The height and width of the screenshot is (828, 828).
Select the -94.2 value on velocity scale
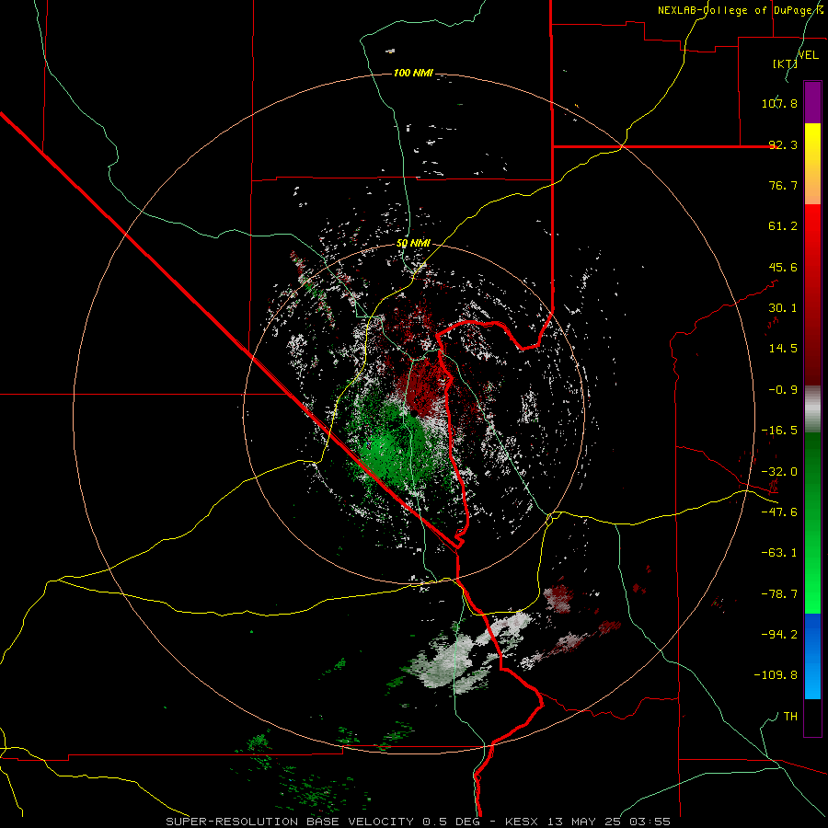coord(779,635)
